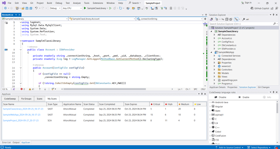Open the AppScan Details tab
The height and width of the screenshot is (149, 280).
tap(217, 87)
